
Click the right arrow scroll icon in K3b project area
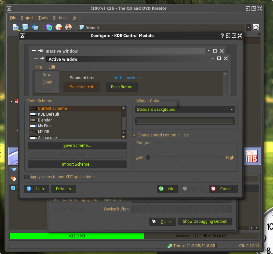click(x=256, y=228)
